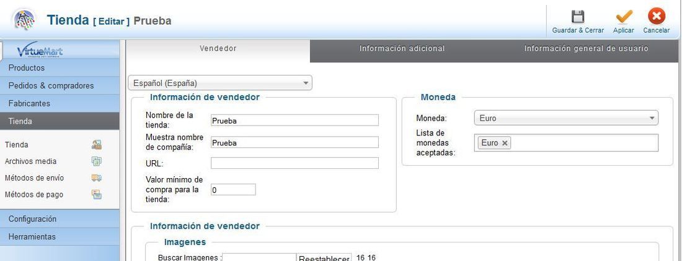Remove Euro from accepted currencies list

tap(505, 143)
